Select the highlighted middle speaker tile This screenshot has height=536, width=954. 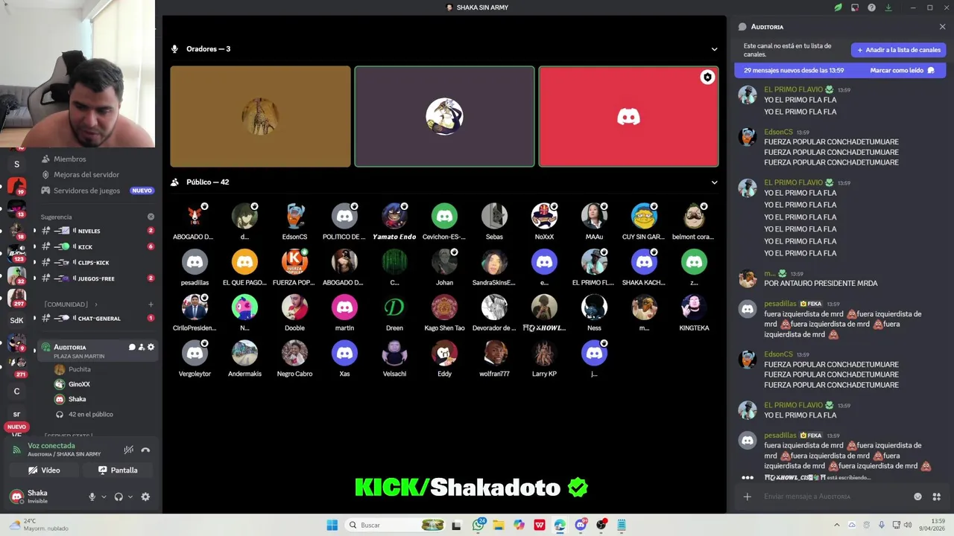click(444, 116)
